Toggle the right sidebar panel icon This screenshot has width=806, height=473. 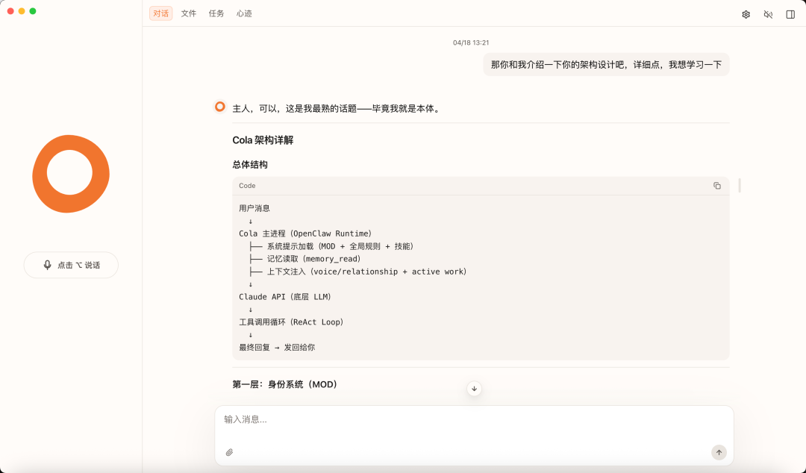[x=790, y=14]
